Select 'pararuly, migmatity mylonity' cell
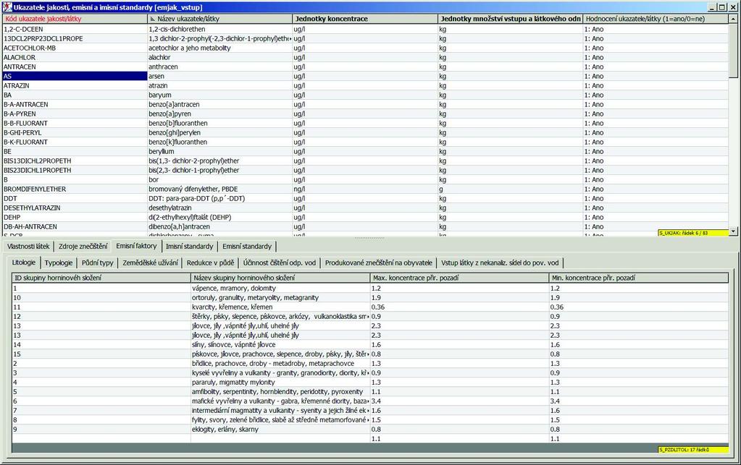Viewport: 741px width, 465px height. [280, 383]
